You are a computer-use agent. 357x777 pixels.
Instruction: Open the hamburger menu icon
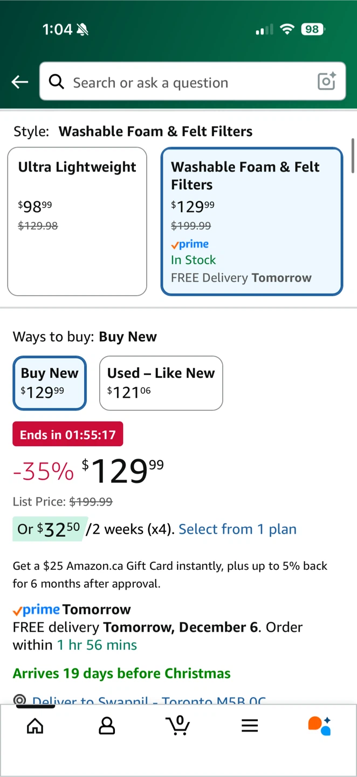250,726
